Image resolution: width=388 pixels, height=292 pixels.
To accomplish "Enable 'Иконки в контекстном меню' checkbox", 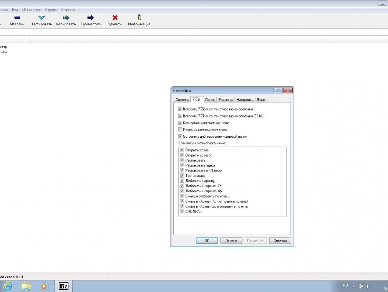I will pos(180,130).
